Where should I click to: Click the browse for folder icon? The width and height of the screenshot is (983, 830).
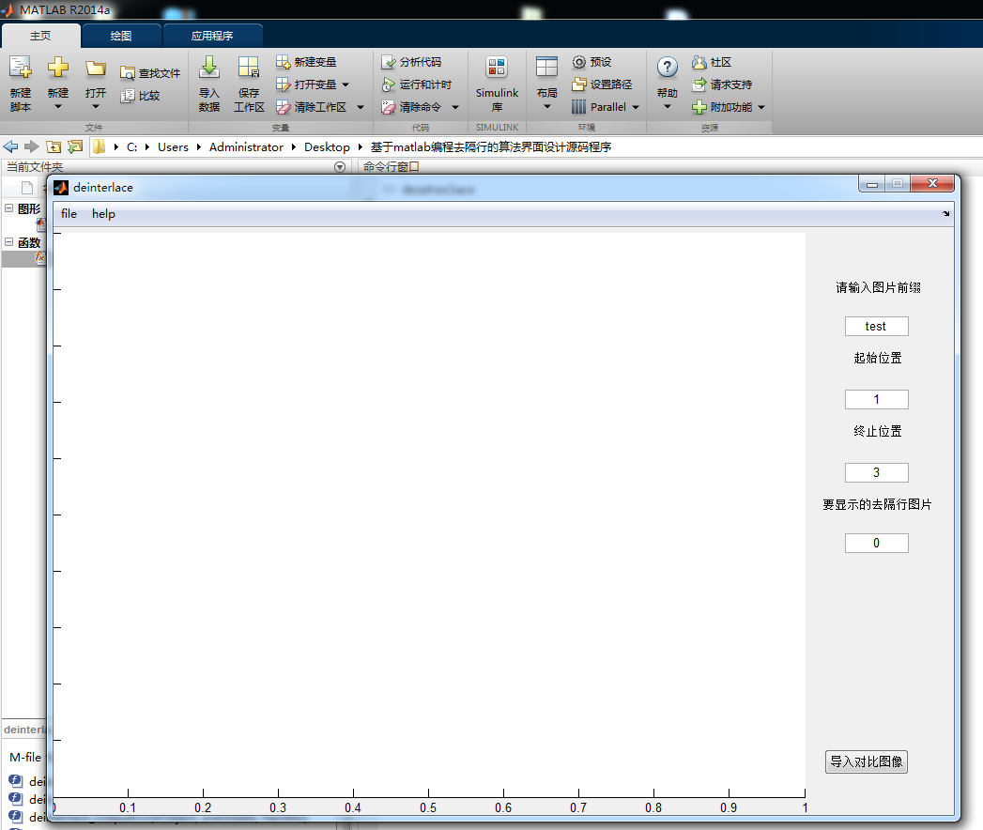75,146
